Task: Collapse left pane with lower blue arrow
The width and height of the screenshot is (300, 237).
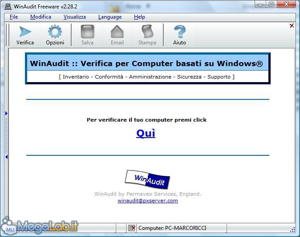Action: pos(6,157)
